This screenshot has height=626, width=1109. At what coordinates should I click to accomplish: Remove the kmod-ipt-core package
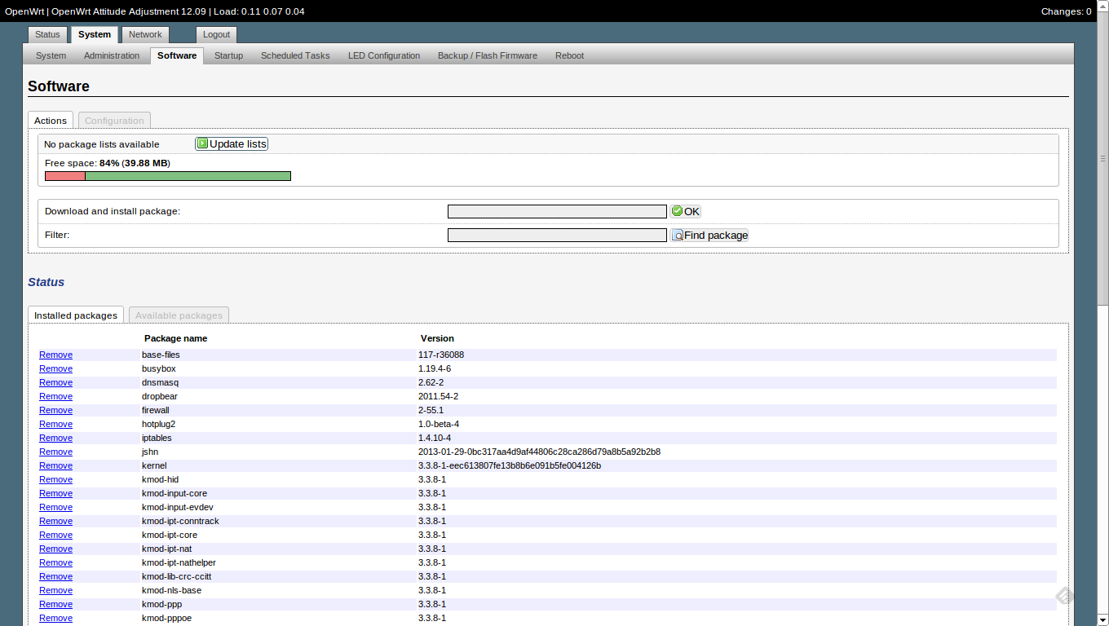tap(55, 535)
